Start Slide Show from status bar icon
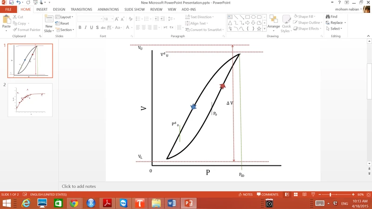 pyautogui.click(x=314, y=194)
